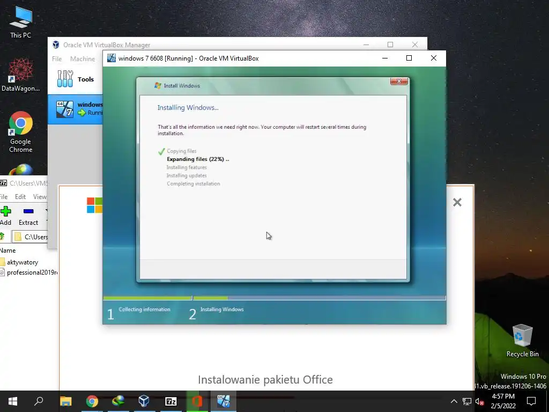Viewport: 549px width, 412px height.
Task: Open the Recycle Bin on the desktop
Action: tap(522, 341)
